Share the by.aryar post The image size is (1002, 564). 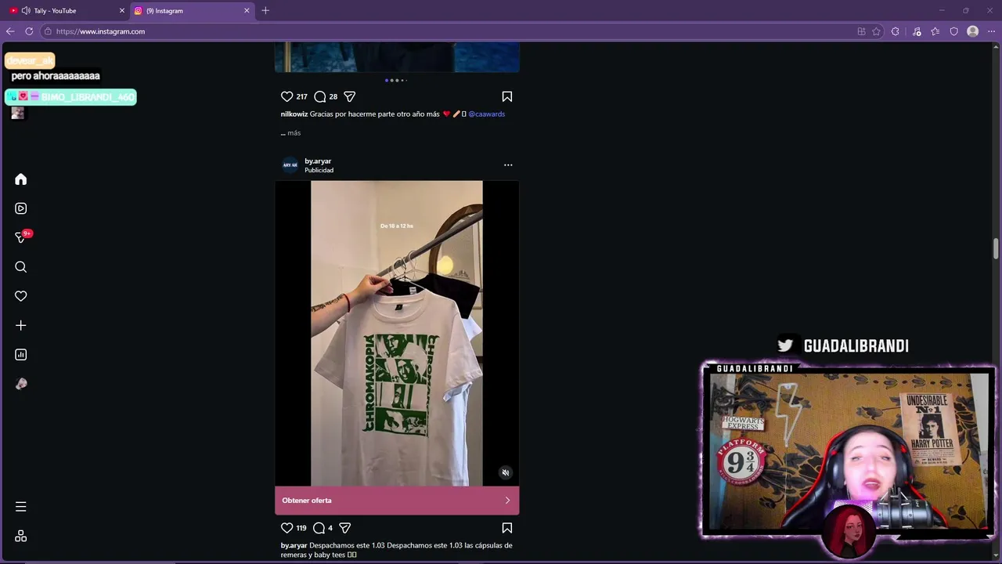pos(344,528)
